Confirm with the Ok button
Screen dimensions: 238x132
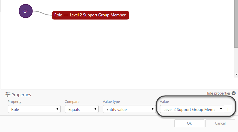(189, 123)
